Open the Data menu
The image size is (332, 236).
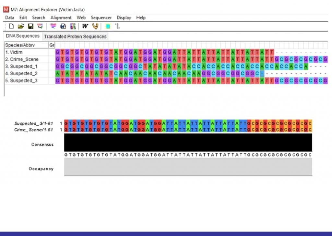[10, 18]
